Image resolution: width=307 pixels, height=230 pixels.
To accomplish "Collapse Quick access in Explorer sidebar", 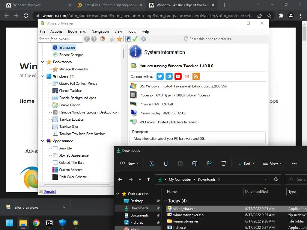I will coord(118,194).
